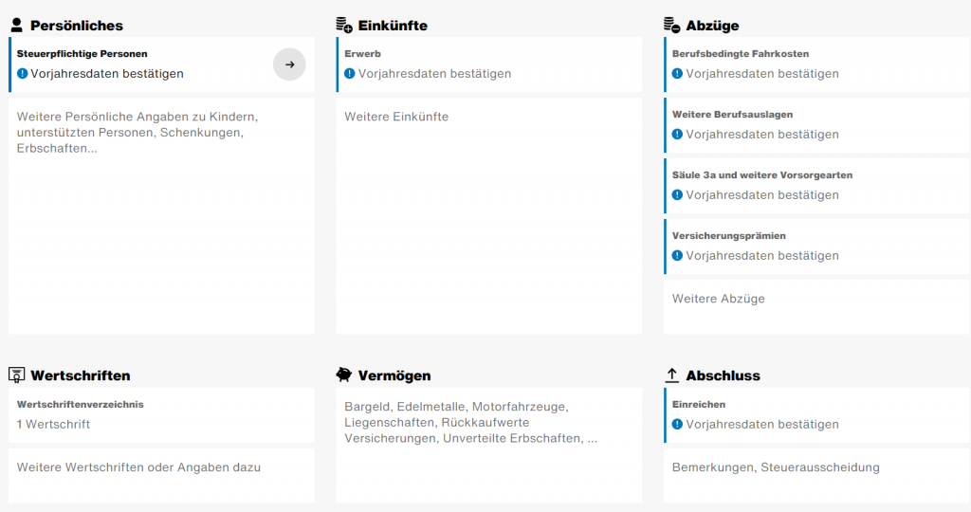
Task: Click the Persönliches person icon
Action: click(x=17, y=25)
